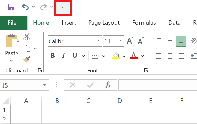Open the Customize Quick Access Toolbar dropdown
Image resolution: width=197 pixels, height=124 pixels.
pos(63,7)
